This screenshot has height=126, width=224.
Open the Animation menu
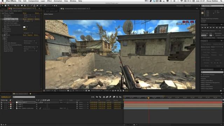click(58, 1)
